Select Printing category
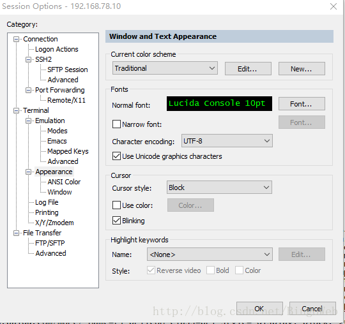Viewport: 345px width, 324px height. pyautogui.click(x=47, y=212)
